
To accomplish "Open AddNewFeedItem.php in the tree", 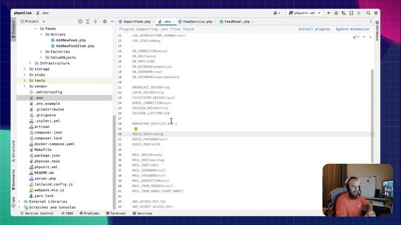I will 75,46.
